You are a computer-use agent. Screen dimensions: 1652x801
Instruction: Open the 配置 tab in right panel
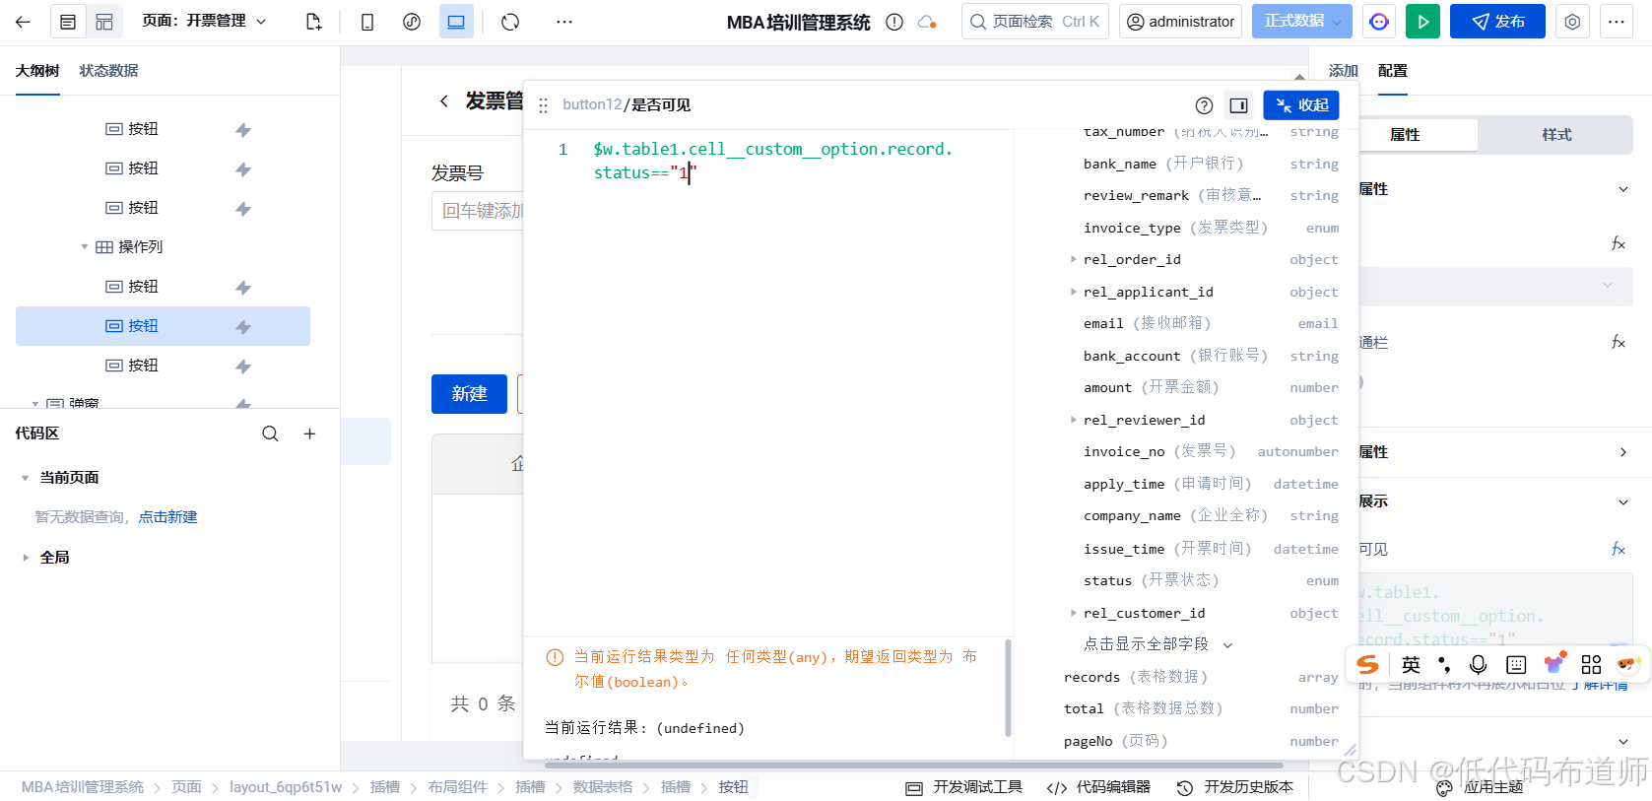click(x=1393, y=71)
